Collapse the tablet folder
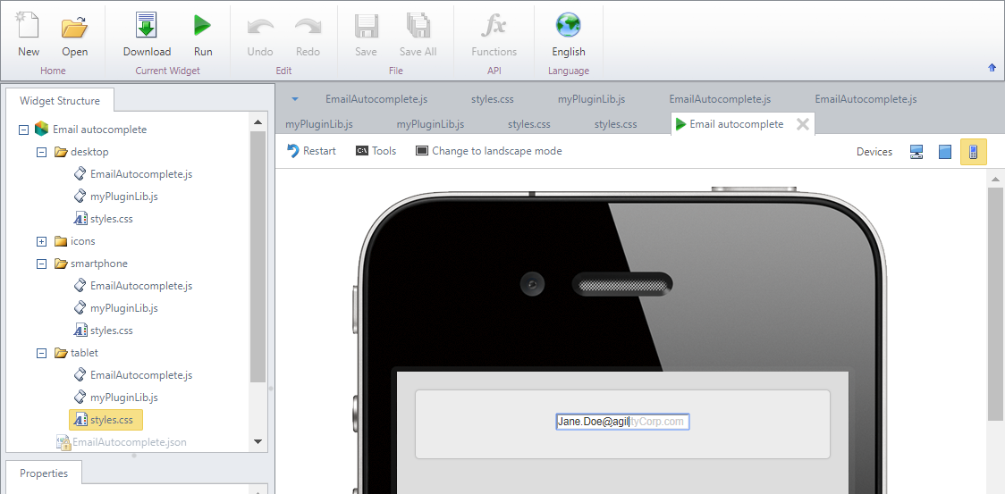The image size is (1005, 494). click(x=42, y=353)
